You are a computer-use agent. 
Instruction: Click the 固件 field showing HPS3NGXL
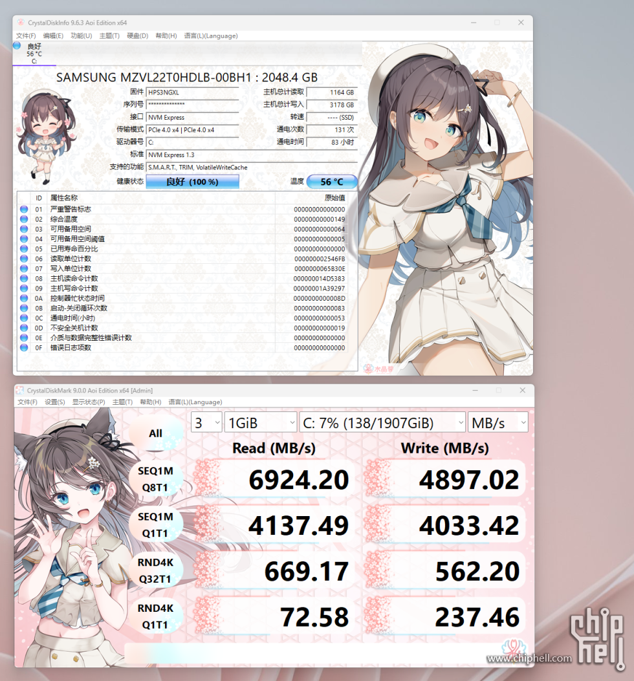[193, 92]
